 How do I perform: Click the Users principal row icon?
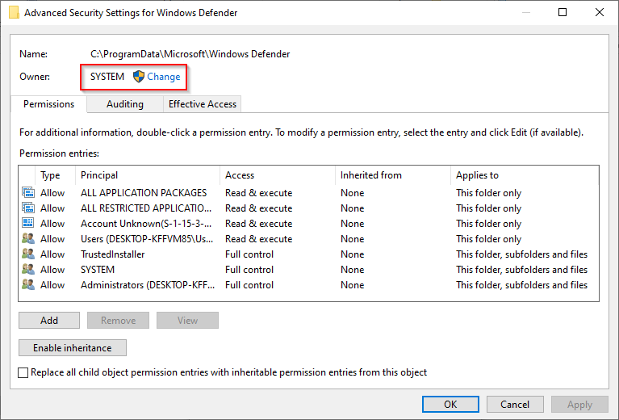tap(28, 238)
